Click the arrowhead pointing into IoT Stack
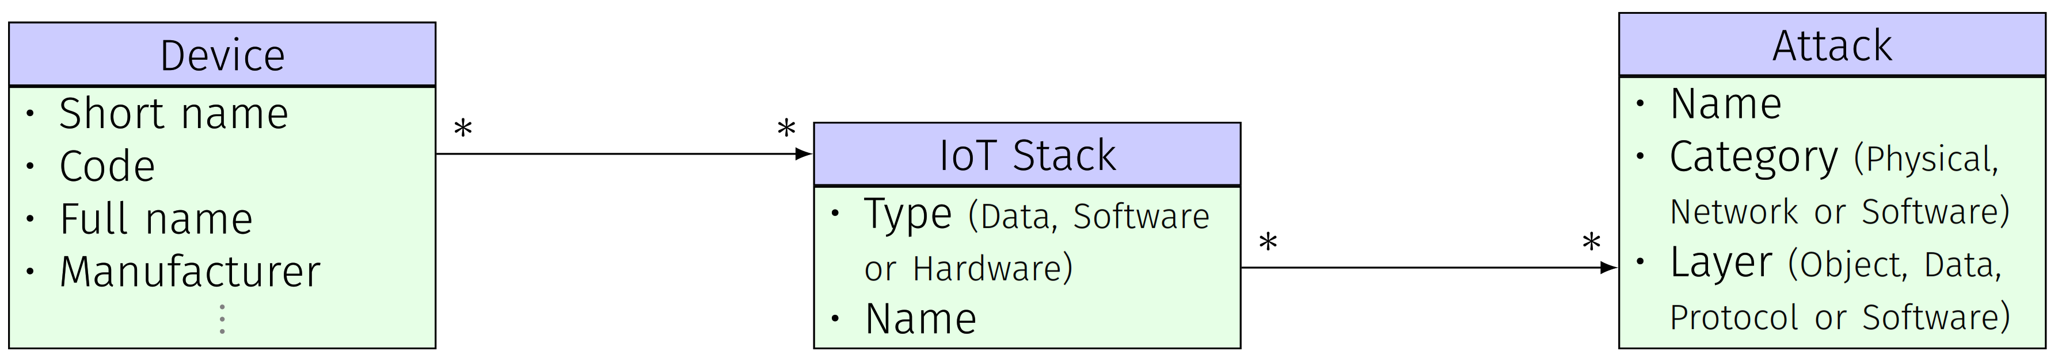This screenshot has width=2058, height=359. click(x=804, y=154)
